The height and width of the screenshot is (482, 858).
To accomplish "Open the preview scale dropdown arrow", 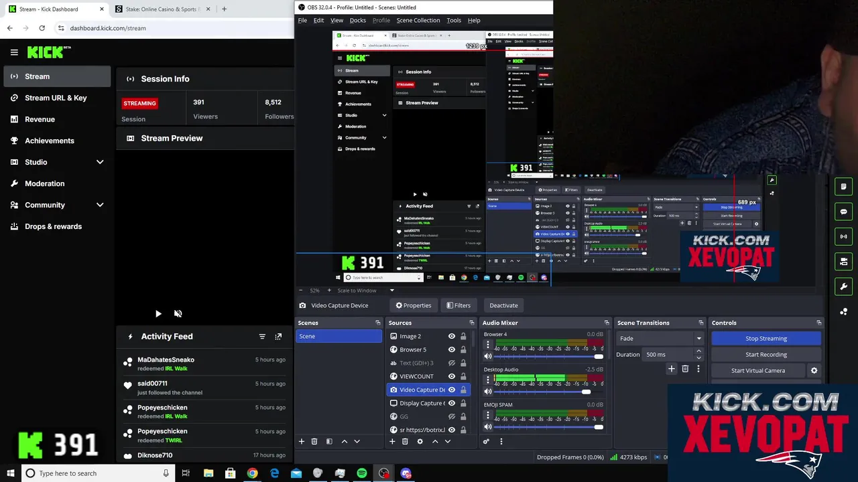I will [x=392, y=291].
